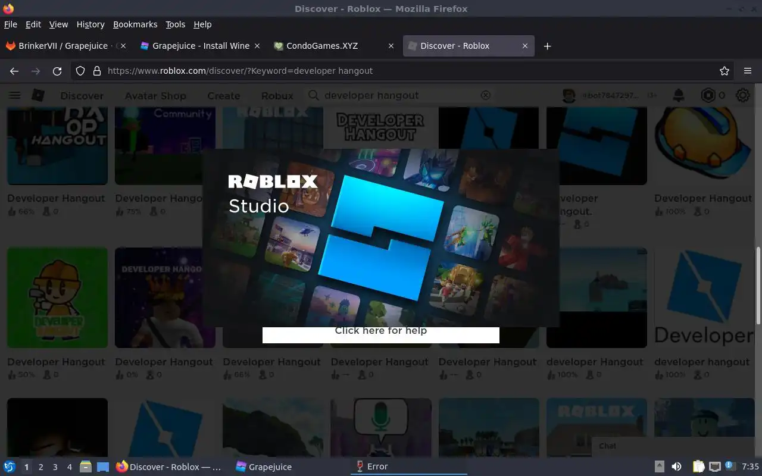Viewport: 762px width, 476px height.
Task: Click the page vertical scrollbar thumb
Action: pyautogui.click(x=758, y=286)
